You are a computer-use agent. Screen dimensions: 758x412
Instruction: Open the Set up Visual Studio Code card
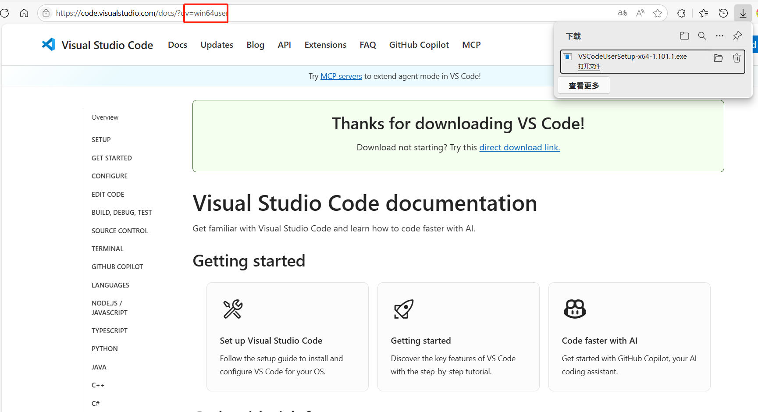(x=288, y=337)
